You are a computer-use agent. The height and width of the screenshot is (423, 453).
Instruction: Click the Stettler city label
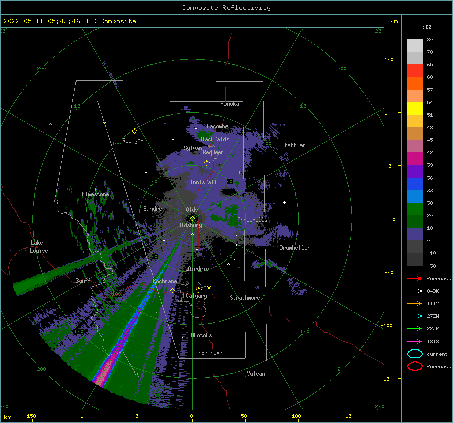coord(293,145)
